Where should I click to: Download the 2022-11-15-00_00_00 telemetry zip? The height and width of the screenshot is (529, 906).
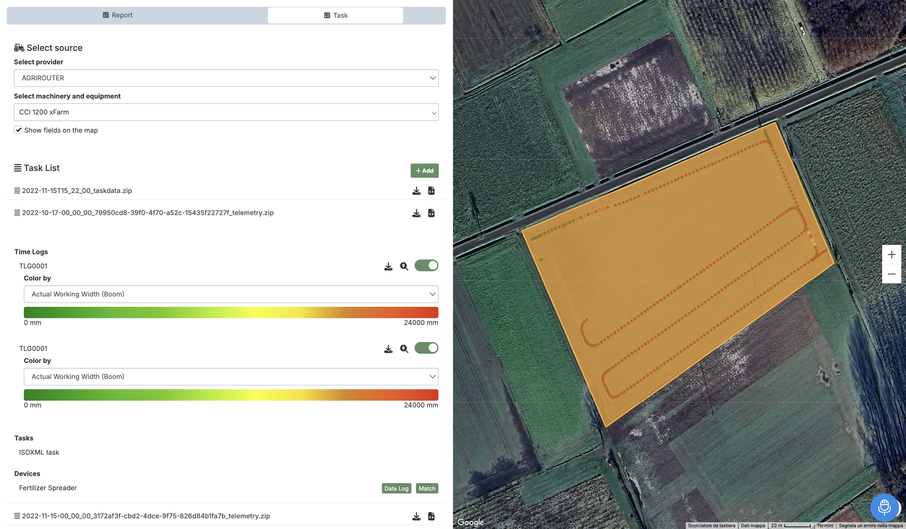[x=416, y=517]
